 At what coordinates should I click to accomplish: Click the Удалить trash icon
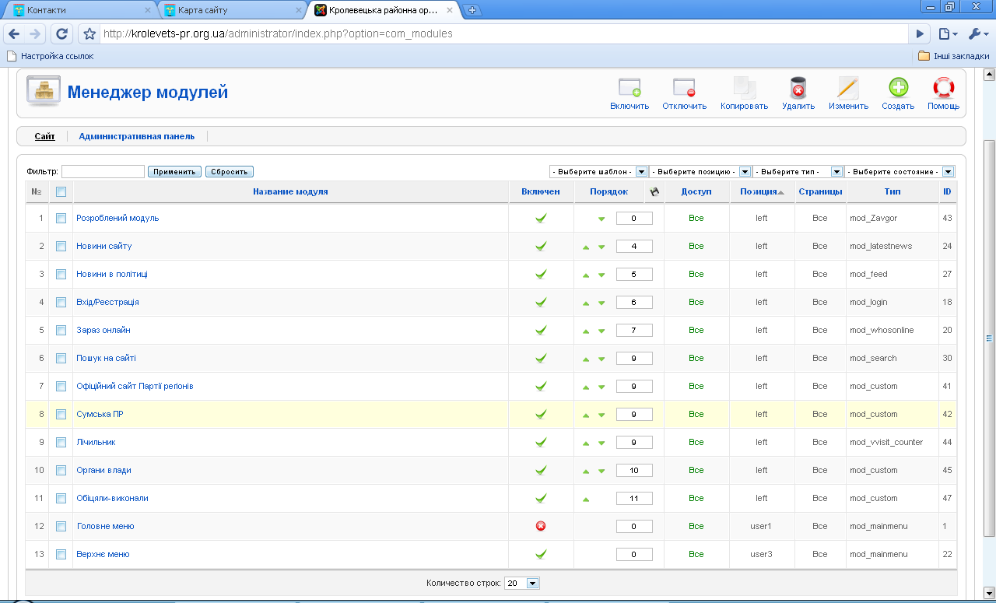(x=798, y=88)
